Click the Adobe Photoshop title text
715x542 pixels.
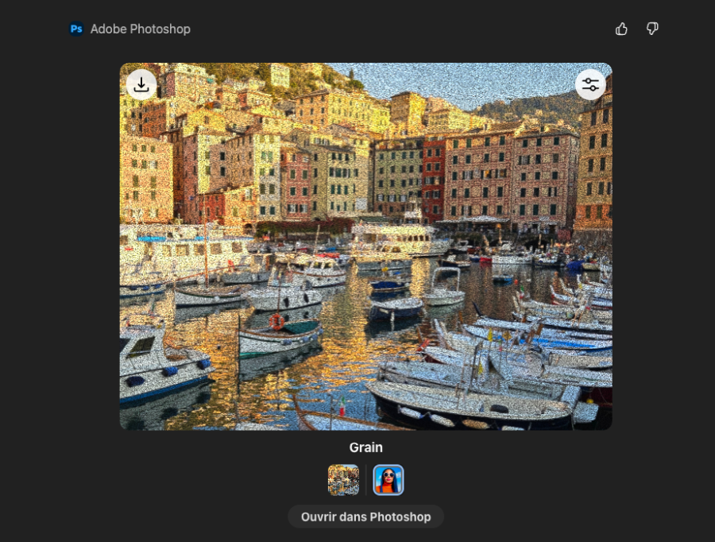[141, 29]
